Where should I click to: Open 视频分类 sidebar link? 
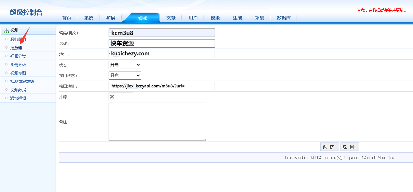click(x=18, y=56)
